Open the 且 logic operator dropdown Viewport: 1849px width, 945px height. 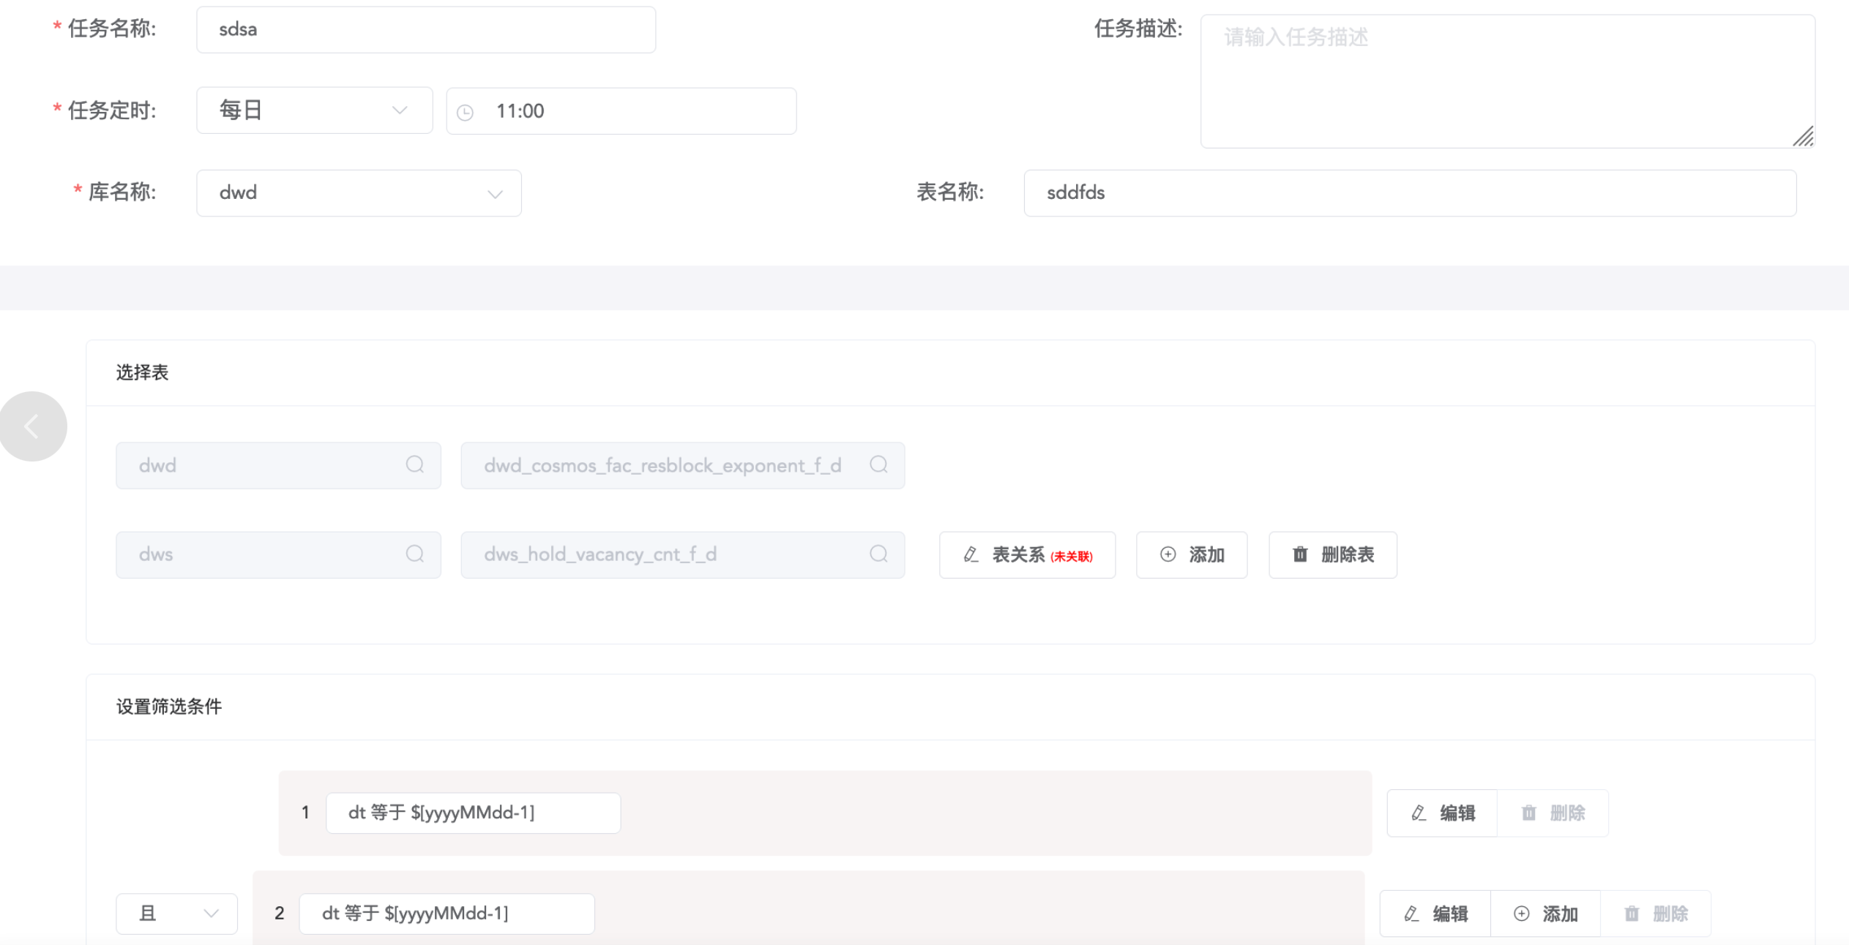click(176, 913)
